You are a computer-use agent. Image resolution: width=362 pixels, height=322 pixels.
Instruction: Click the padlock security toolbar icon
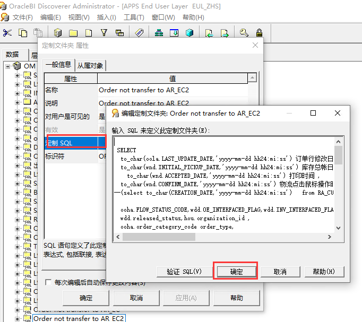(x=259, y=33)
